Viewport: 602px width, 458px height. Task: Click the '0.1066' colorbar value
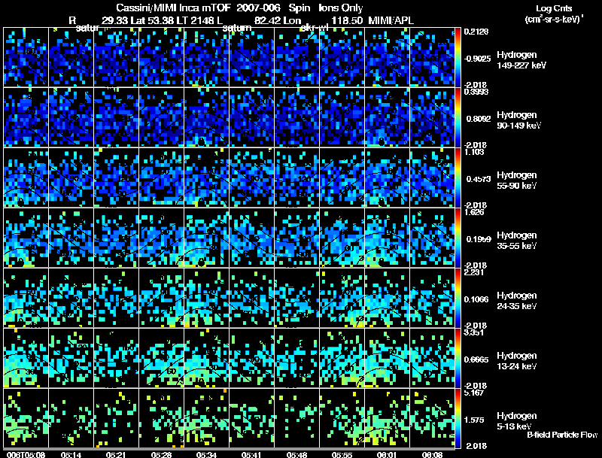[x=476, y=299]
